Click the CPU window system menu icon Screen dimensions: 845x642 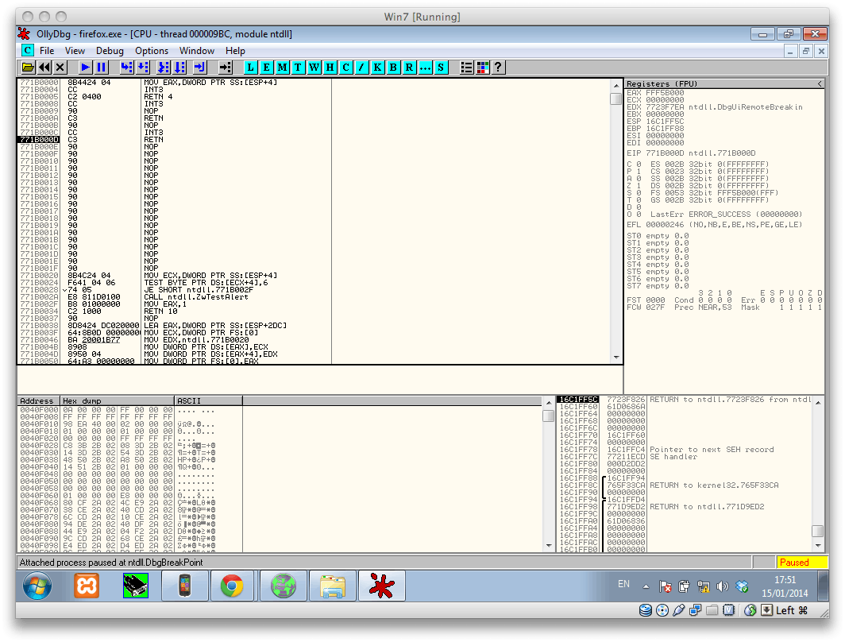coord(28,51)
